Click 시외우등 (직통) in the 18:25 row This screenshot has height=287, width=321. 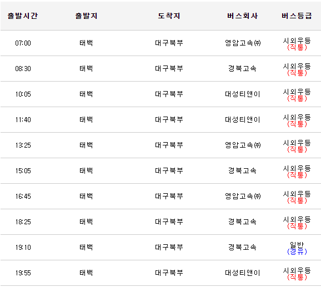[297, 223]
